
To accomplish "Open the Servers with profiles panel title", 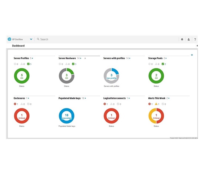I will click(x=114, y=58).
